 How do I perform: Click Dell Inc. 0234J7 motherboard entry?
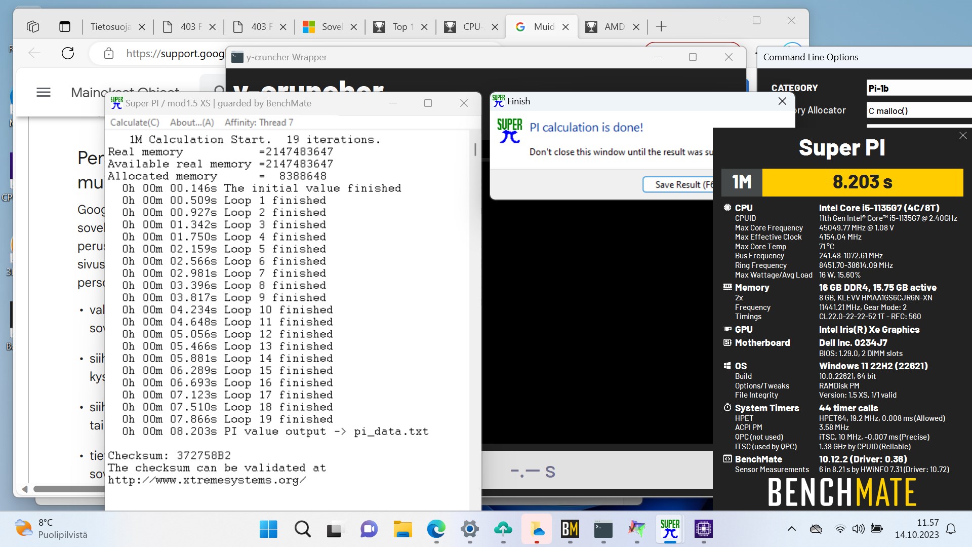(853, 343)
